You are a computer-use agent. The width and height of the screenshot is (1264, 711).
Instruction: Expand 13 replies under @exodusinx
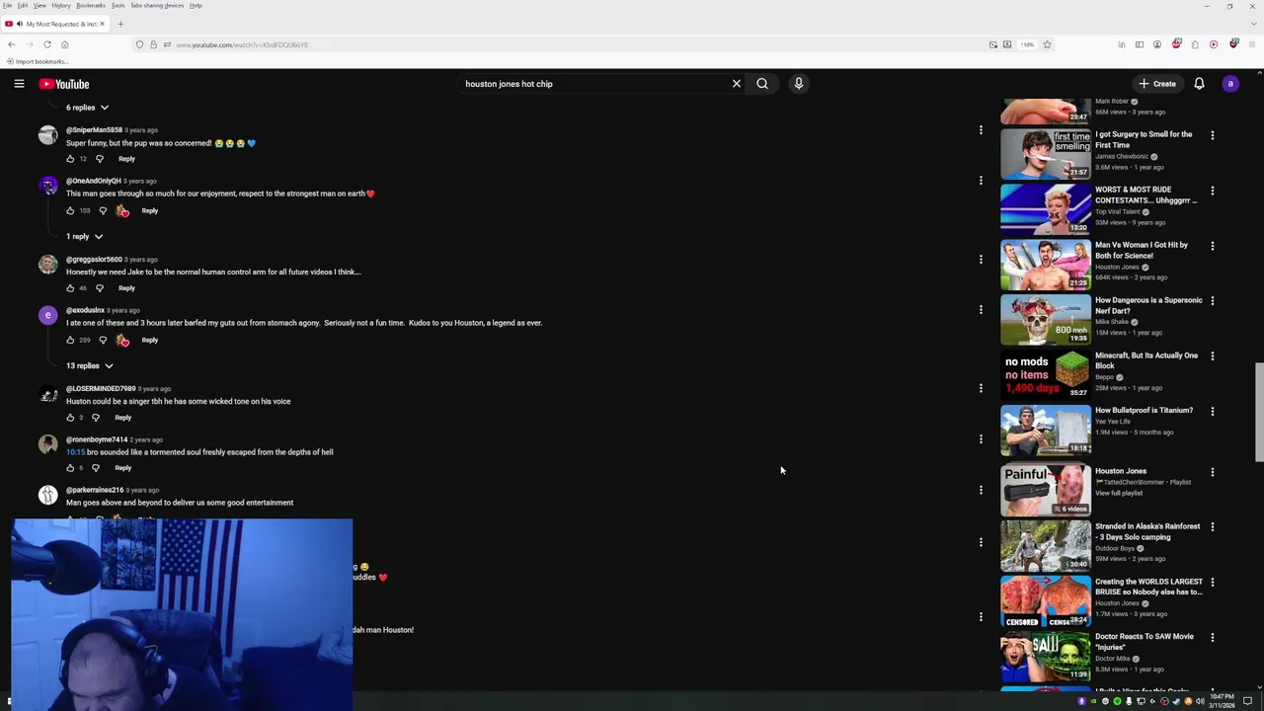pos(90,366)
